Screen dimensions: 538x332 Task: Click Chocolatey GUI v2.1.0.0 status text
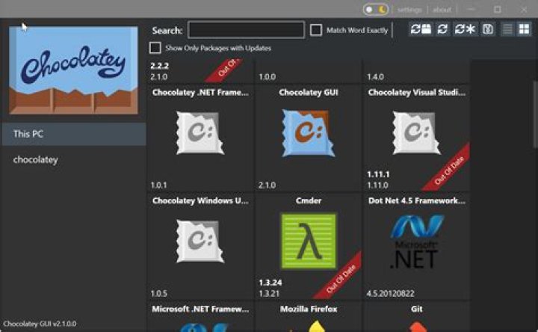point(40,324)
